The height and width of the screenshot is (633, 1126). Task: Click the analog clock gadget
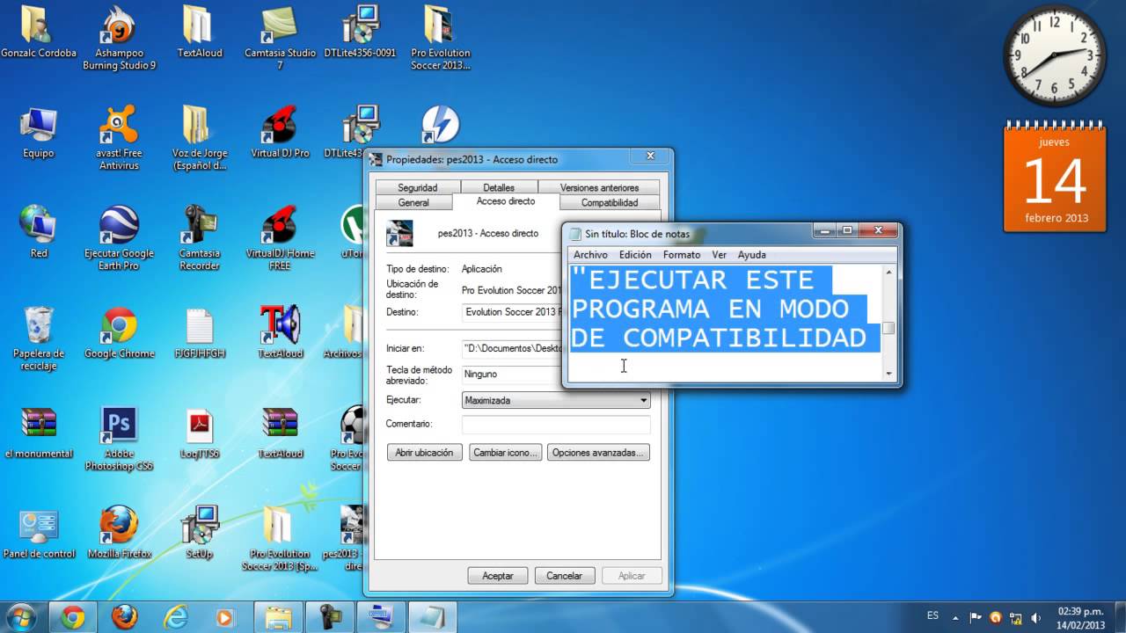click(1055, 55)
